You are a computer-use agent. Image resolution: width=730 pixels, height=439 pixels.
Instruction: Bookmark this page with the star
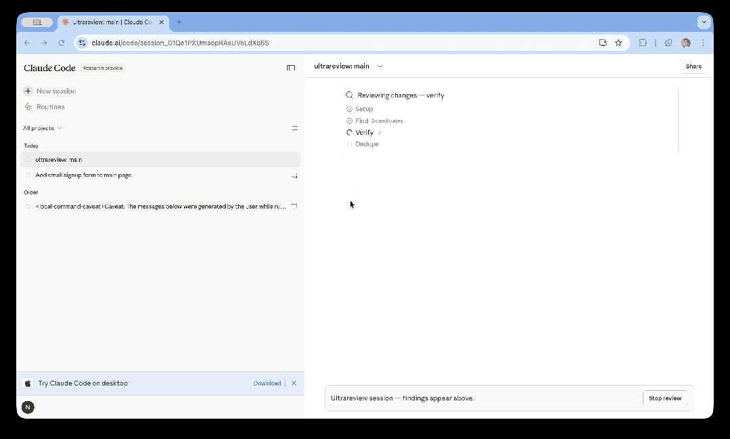tap(618, 43)
